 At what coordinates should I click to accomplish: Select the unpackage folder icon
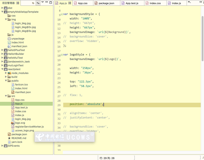9,39
